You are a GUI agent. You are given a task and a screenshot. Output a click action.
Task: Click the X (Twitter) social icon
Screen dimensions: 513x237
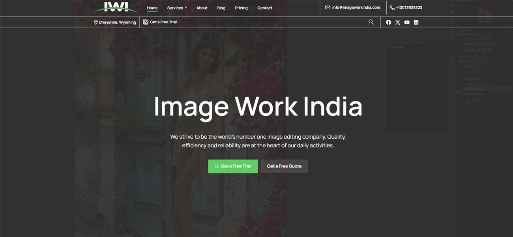click(x=397, y=22)
